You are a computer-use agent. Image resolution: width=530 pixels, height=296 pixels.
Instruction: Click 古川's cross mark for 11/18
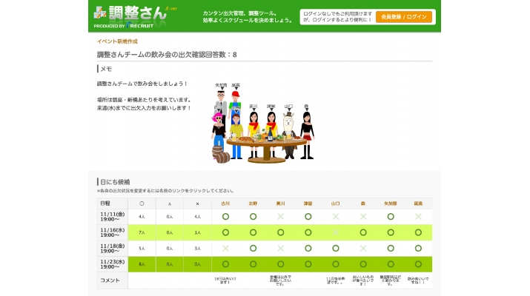point(225,248)
